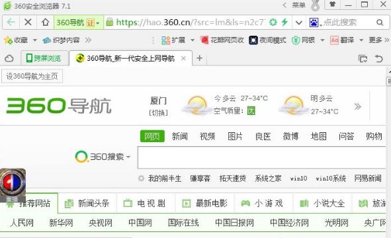The height and width of the screenshot is (238, 391).
Task: Open the 织梦内容 bookmark
Action: pyautogui.click(x=61, y=40)
